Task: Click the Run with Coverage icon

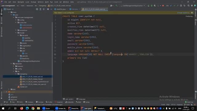Action: (155, 6)
